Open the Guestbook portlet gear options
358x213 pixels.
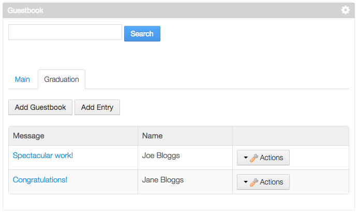(345, 10)
